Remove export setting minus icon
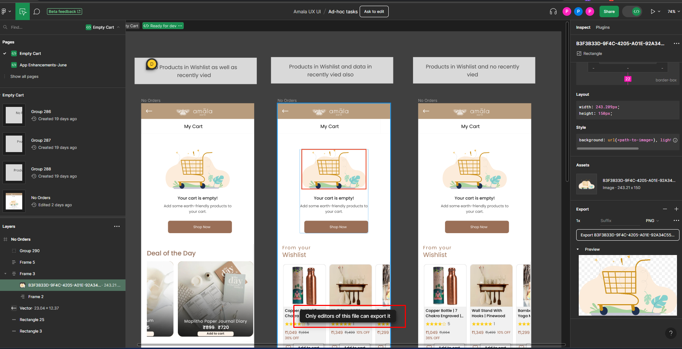 pos(665,209)
